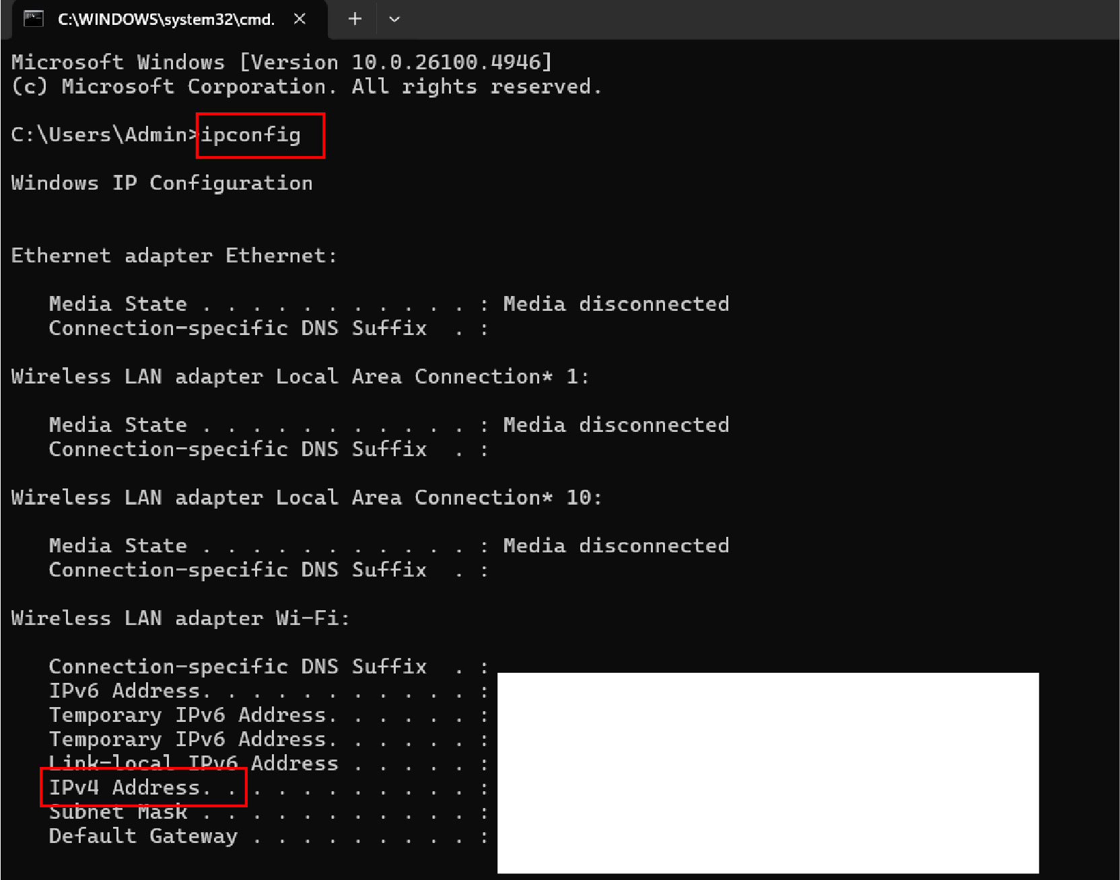Click the Default Gateway line

tap(142, 836)
